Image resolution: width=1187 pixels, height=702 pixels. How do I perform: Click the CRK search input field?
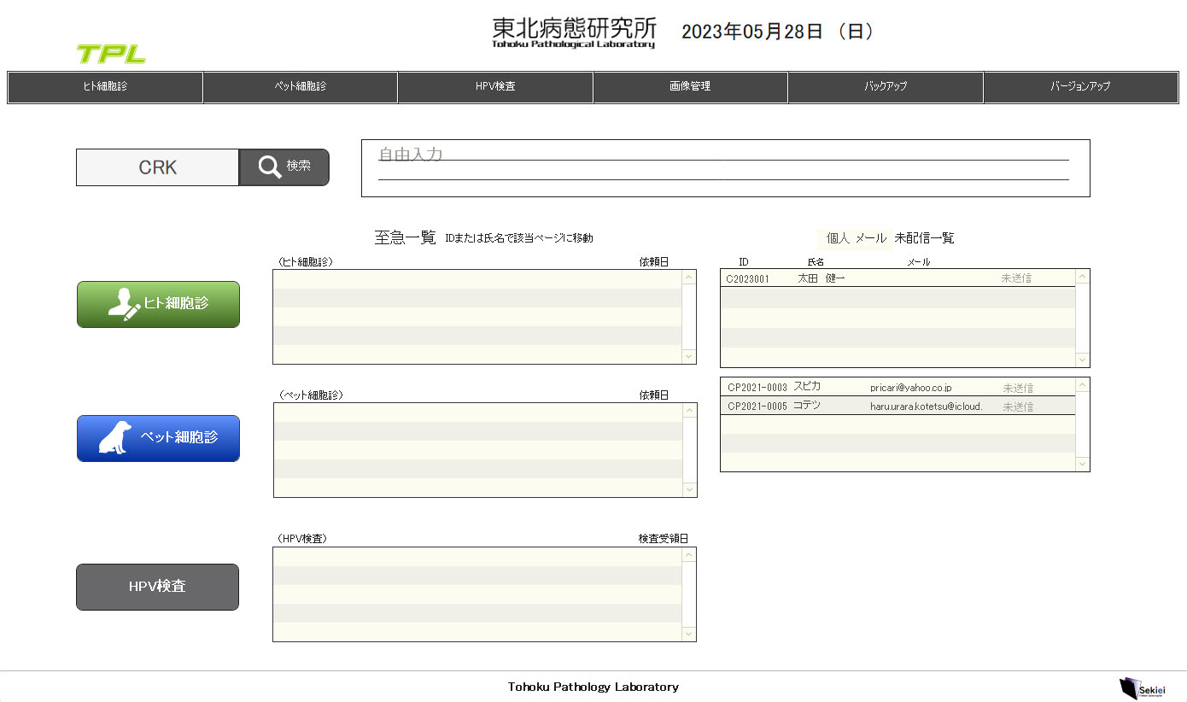(x=158, y=167)
